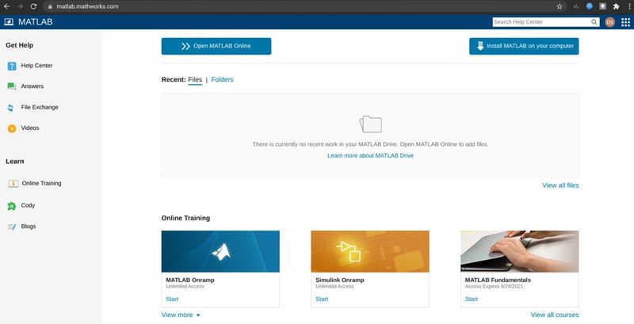634x324 pixels.
Task: Select the Files tab under Recent
Action: pos(195,80)
